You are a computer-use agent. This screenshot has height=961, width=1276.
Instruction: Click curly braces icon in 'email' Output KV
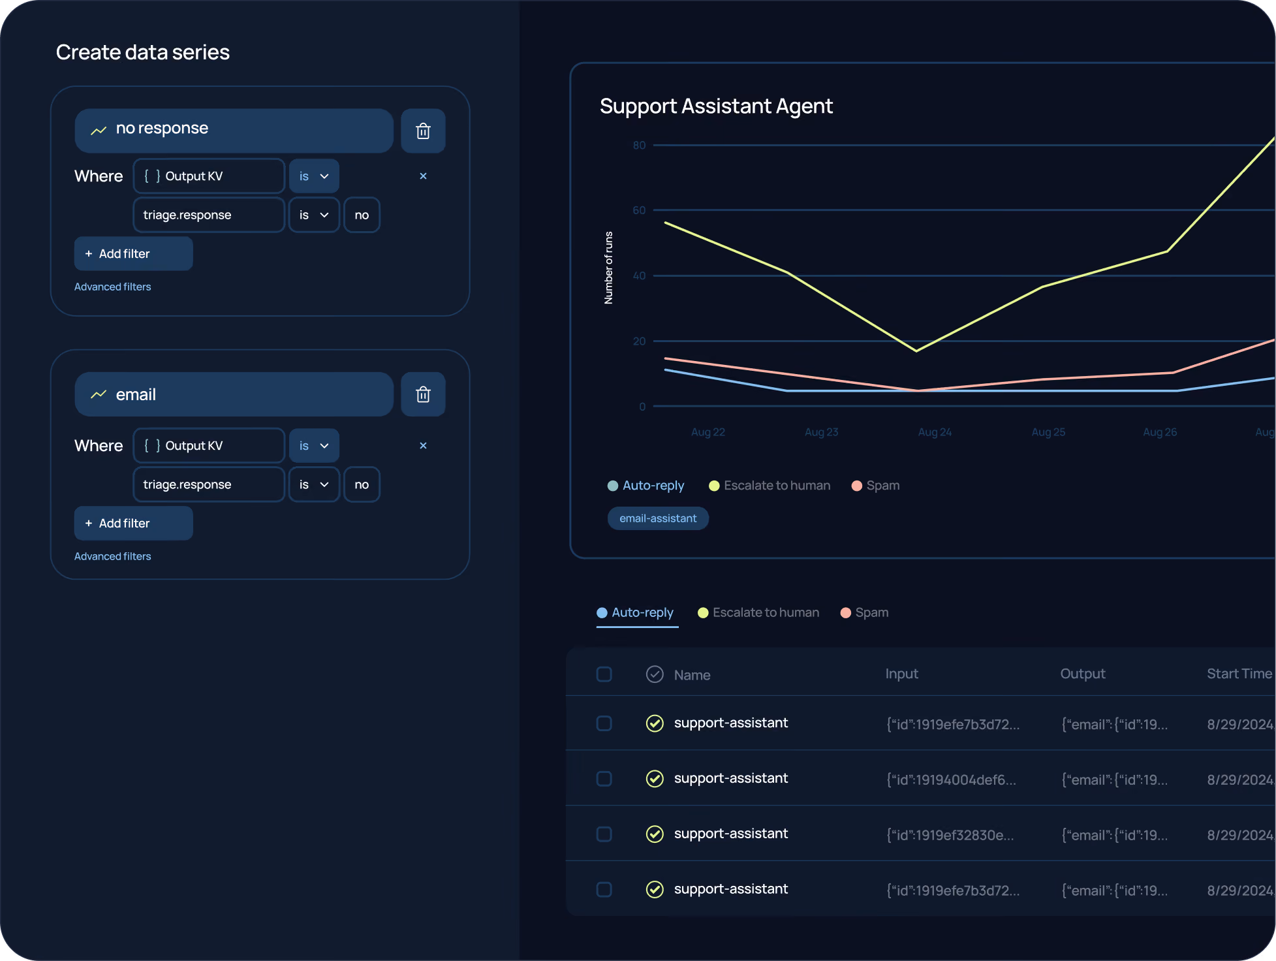coord(152,446)
